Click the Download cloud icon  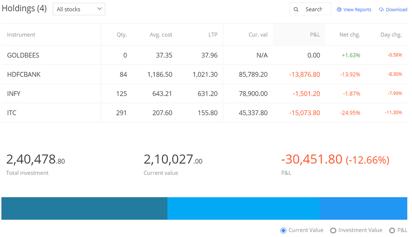coord(381,10)
